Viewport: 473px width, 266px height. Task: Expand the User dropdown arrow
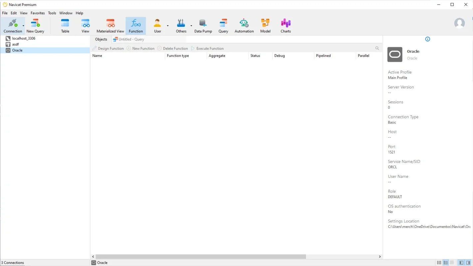167,26
